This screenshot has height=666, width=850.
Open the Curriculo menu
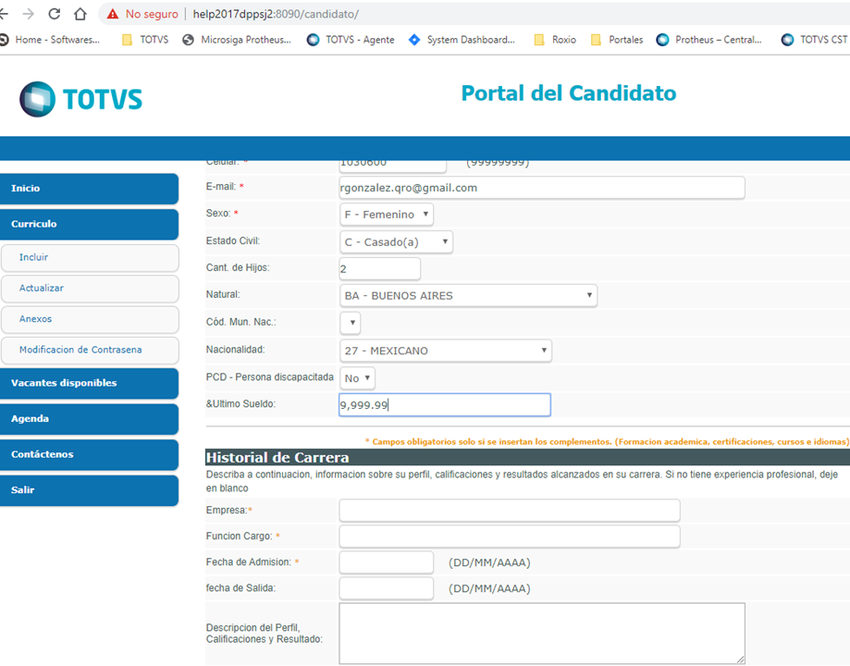[x=90, y=225]
